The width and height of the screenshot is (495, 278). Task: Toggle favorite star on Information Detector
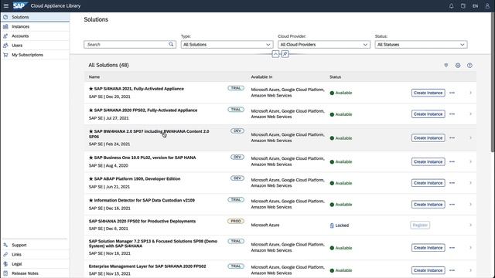[x=91, y=200]
